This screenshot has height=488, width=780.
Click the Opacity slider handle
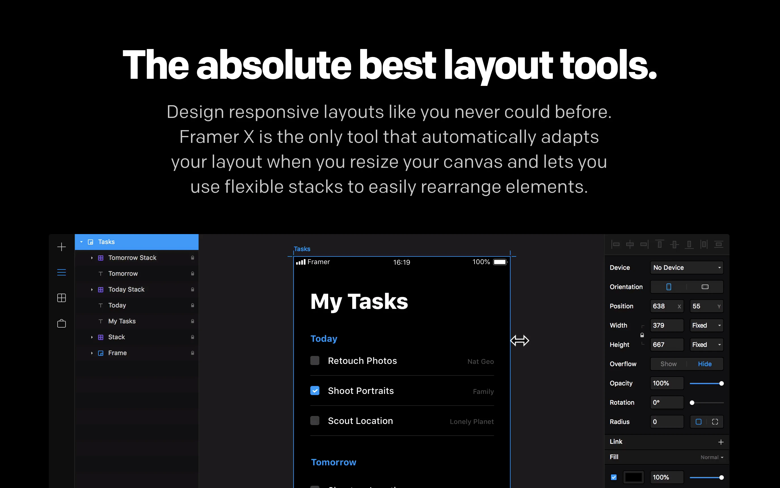pyautogui.click(x=721, y=383)
